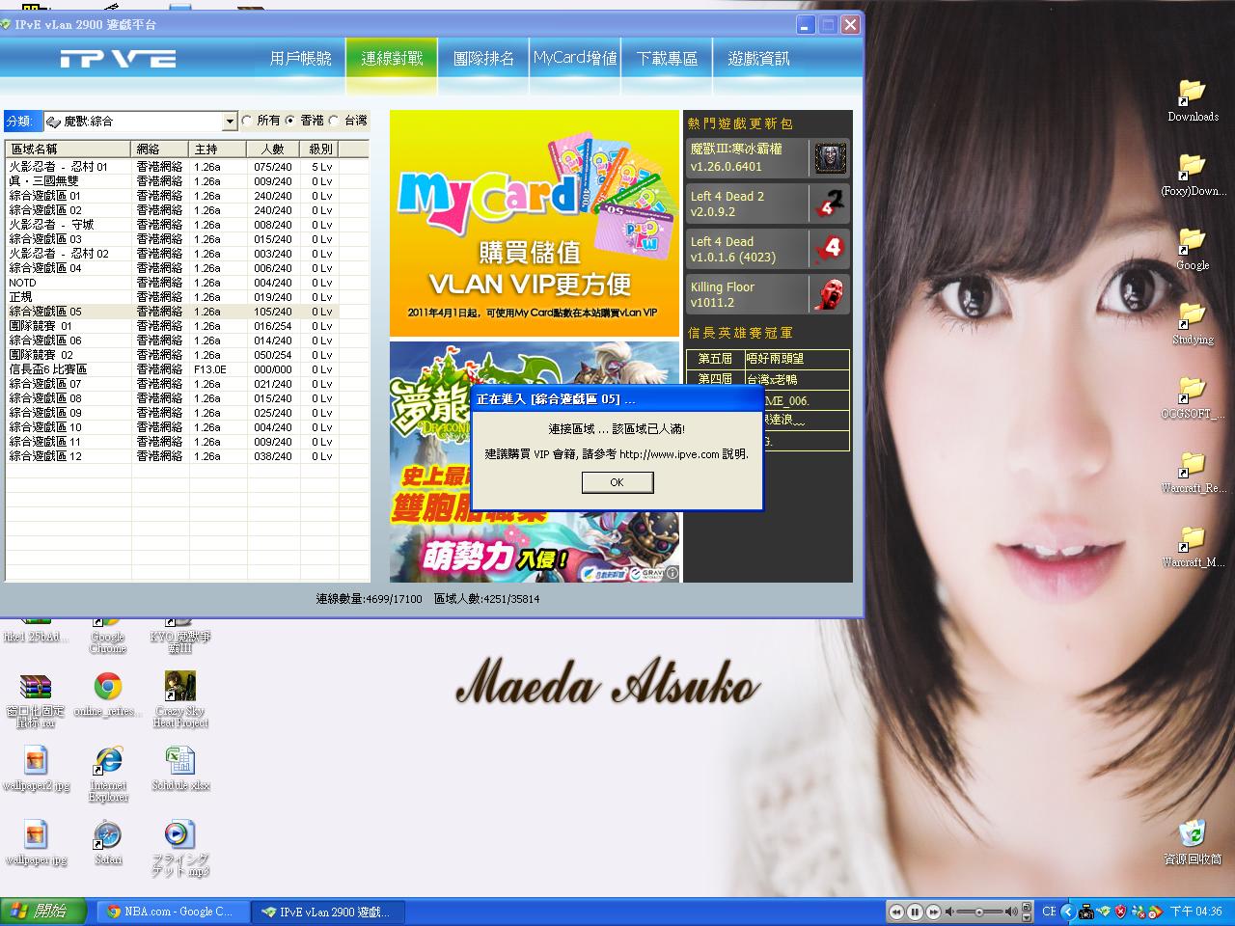This screenshot has height=926, width=1235.
Task: Click the Windows Start (開始) button
Action: [41, 912]
